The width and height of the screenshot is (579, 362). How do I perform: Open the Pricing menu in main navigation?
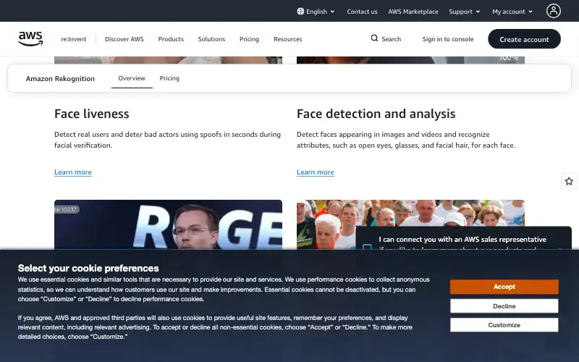coord(249,39)
